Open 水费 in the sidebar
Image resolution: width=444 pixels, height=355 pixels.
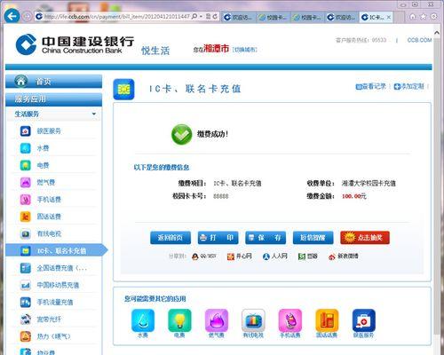43,148
